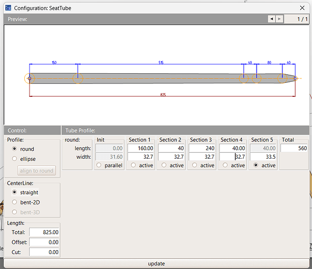
Task: Click Section 1 length field showing 160.00
Action: tap(140, 148)
